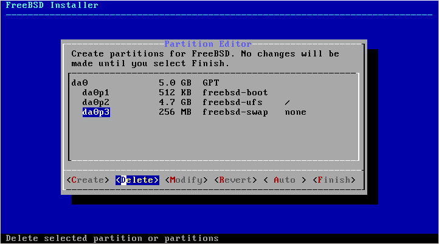This screenshot has width=439, height=244.
Task: Click the 512 KB size value
Action: (175, 92)
